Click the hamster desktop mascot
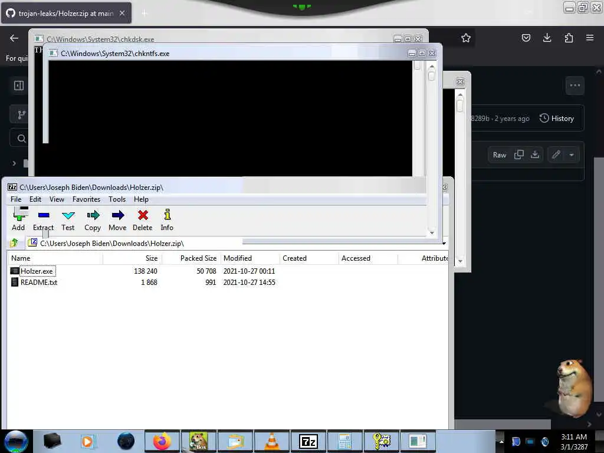The height and width of the screenshot is (453, 604). pos(573,388)
